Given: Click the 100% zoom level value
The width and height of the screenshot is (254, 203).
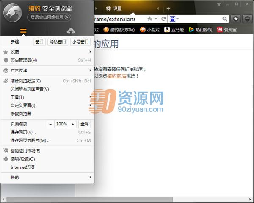Looking at the screenshot, I should coord(62,124).
